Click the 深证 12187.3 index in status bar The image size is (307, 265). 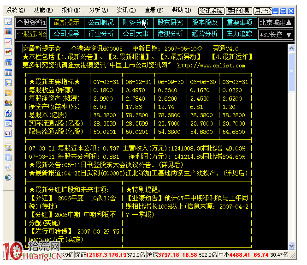pos(110,255)
